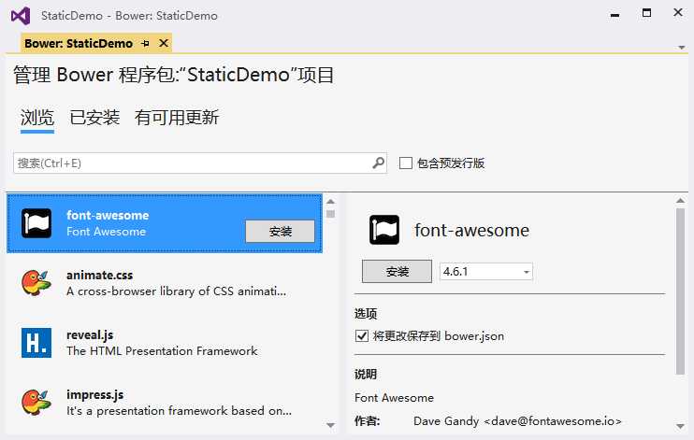Click the 搜索(Ctrl+E) search box
Screen dimensions: 694x440
tap(200, 163)
